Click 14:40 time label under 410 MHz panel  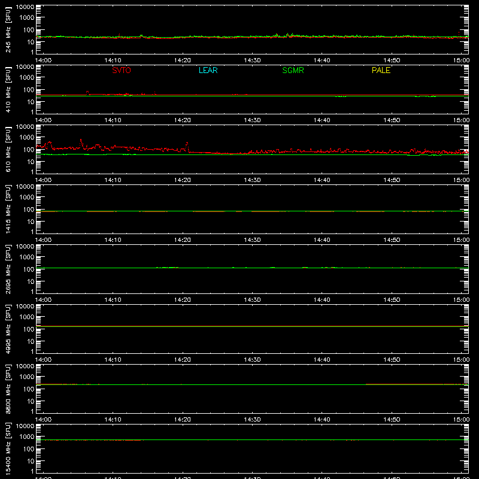(322, 120)
